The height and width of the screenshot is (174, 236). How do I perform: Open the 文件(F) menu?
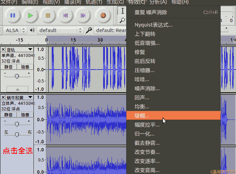point(9,2)
